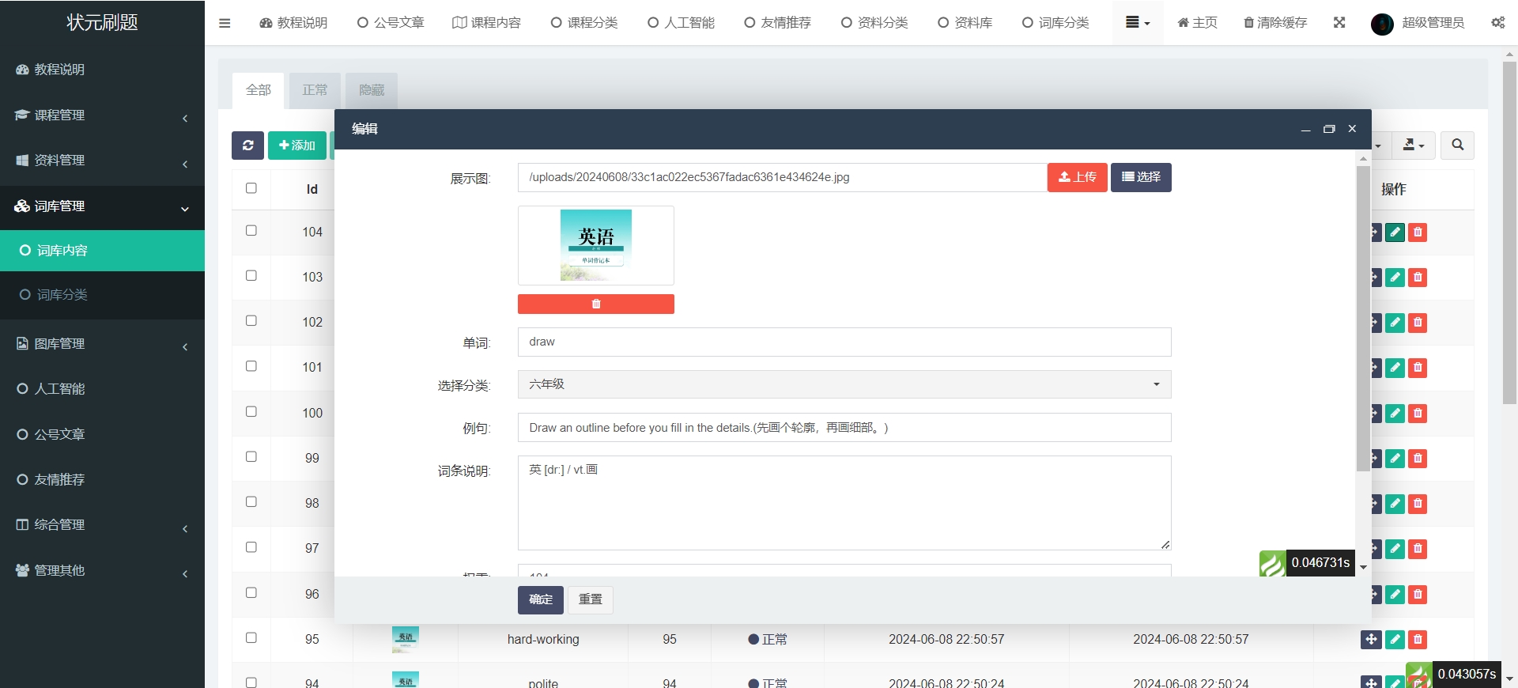Edit row 100 with the pencil icon
1518x688 pixels.
coord(1395,414)
